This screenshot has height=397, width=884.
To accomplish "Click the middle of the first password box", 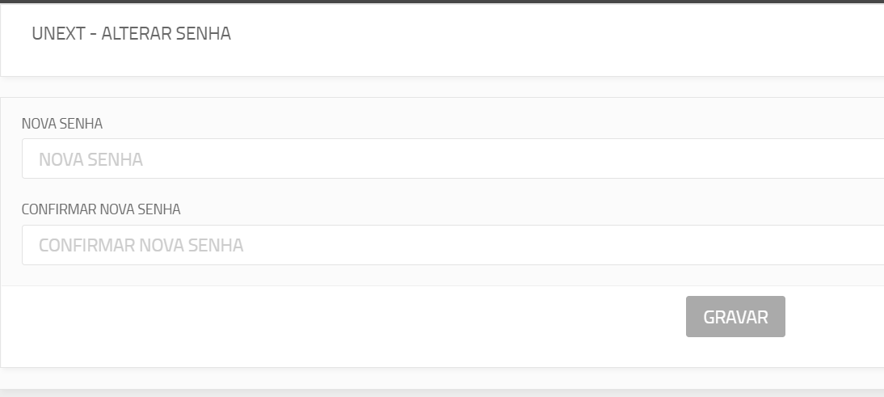I will tap(453, 158).
